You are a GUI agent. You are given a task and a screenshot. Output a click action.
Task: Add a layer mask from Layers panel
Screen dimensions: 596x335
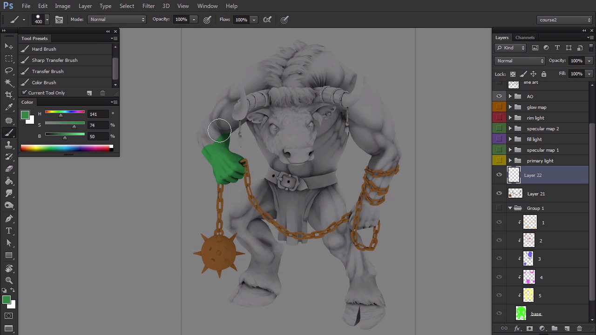(x=529, y=328)
